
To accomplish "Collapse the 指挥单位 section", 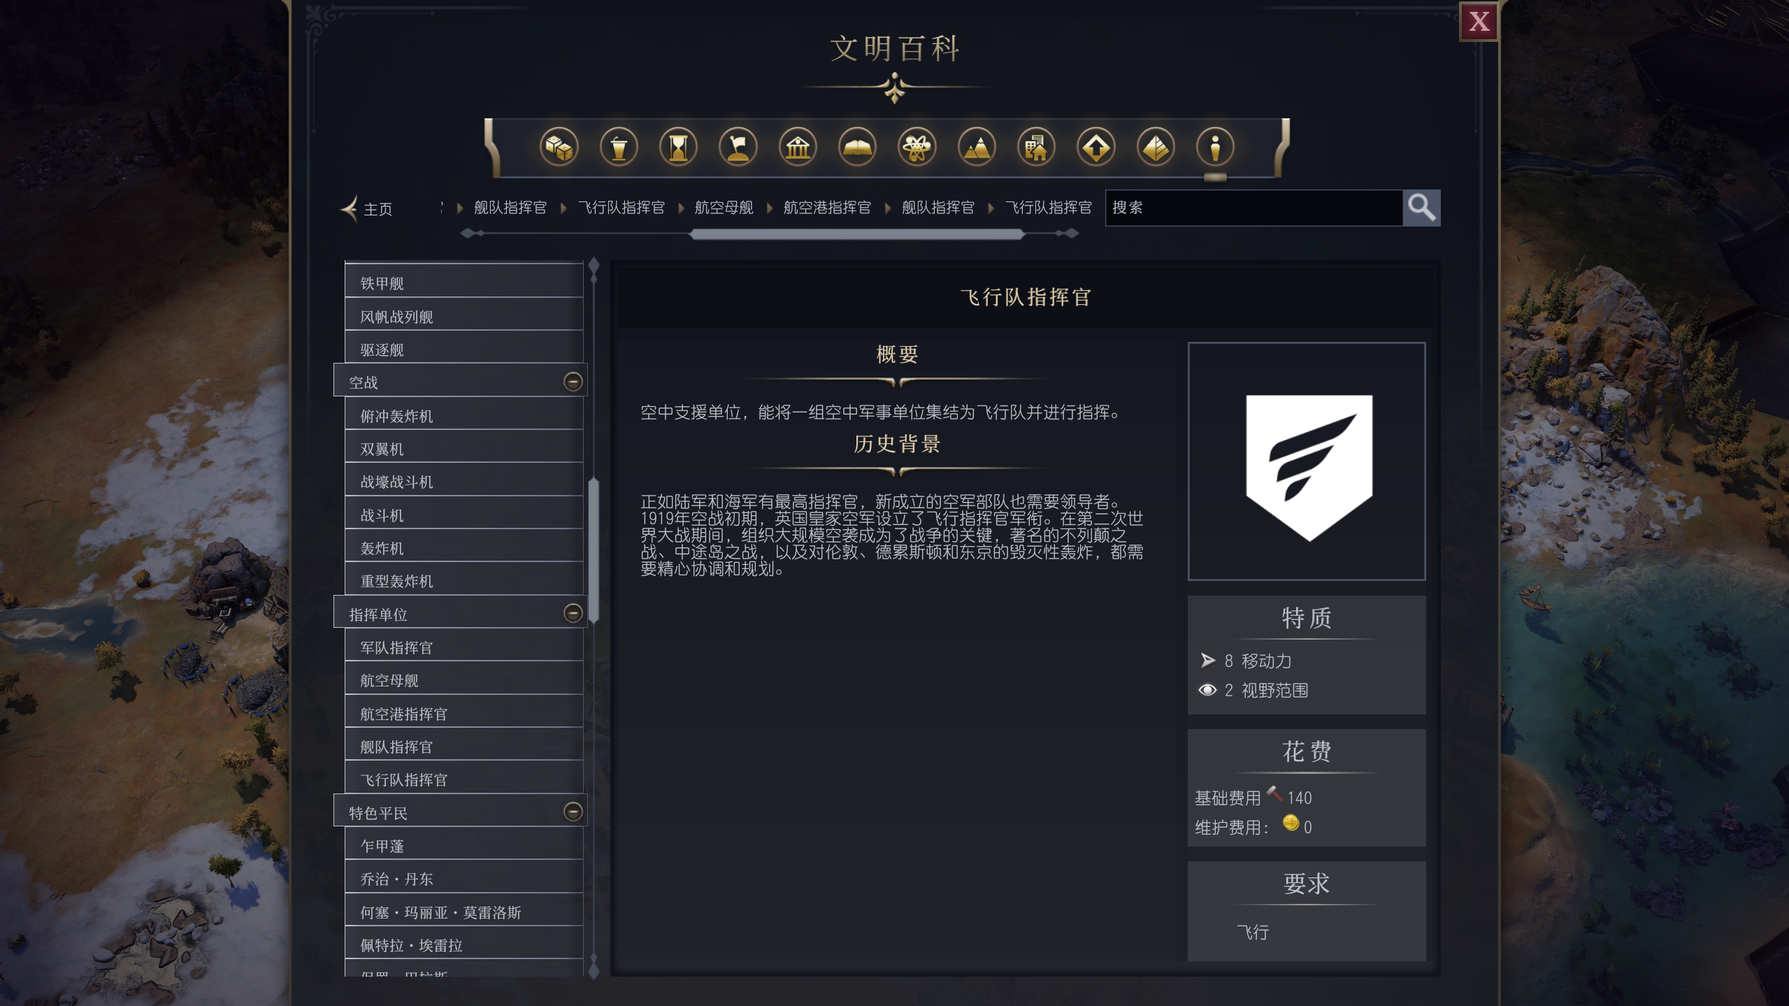I will 573,613.
